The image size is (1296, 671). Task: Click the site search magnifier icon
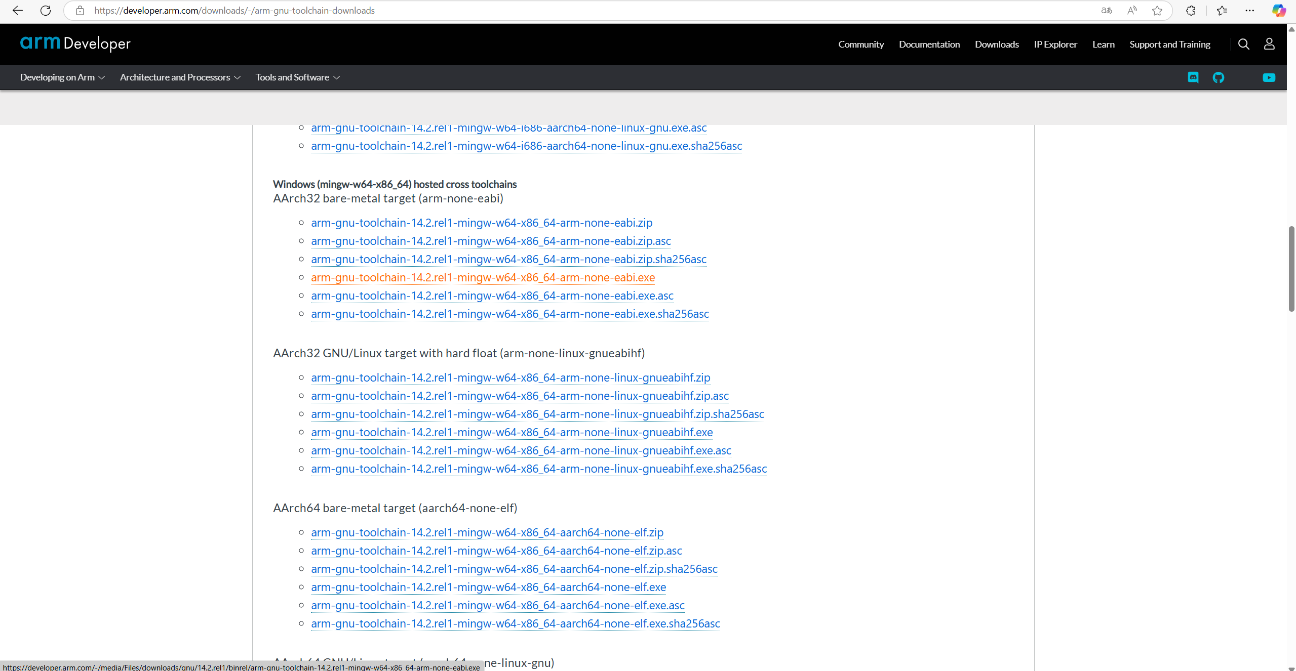coord(1243,45)
